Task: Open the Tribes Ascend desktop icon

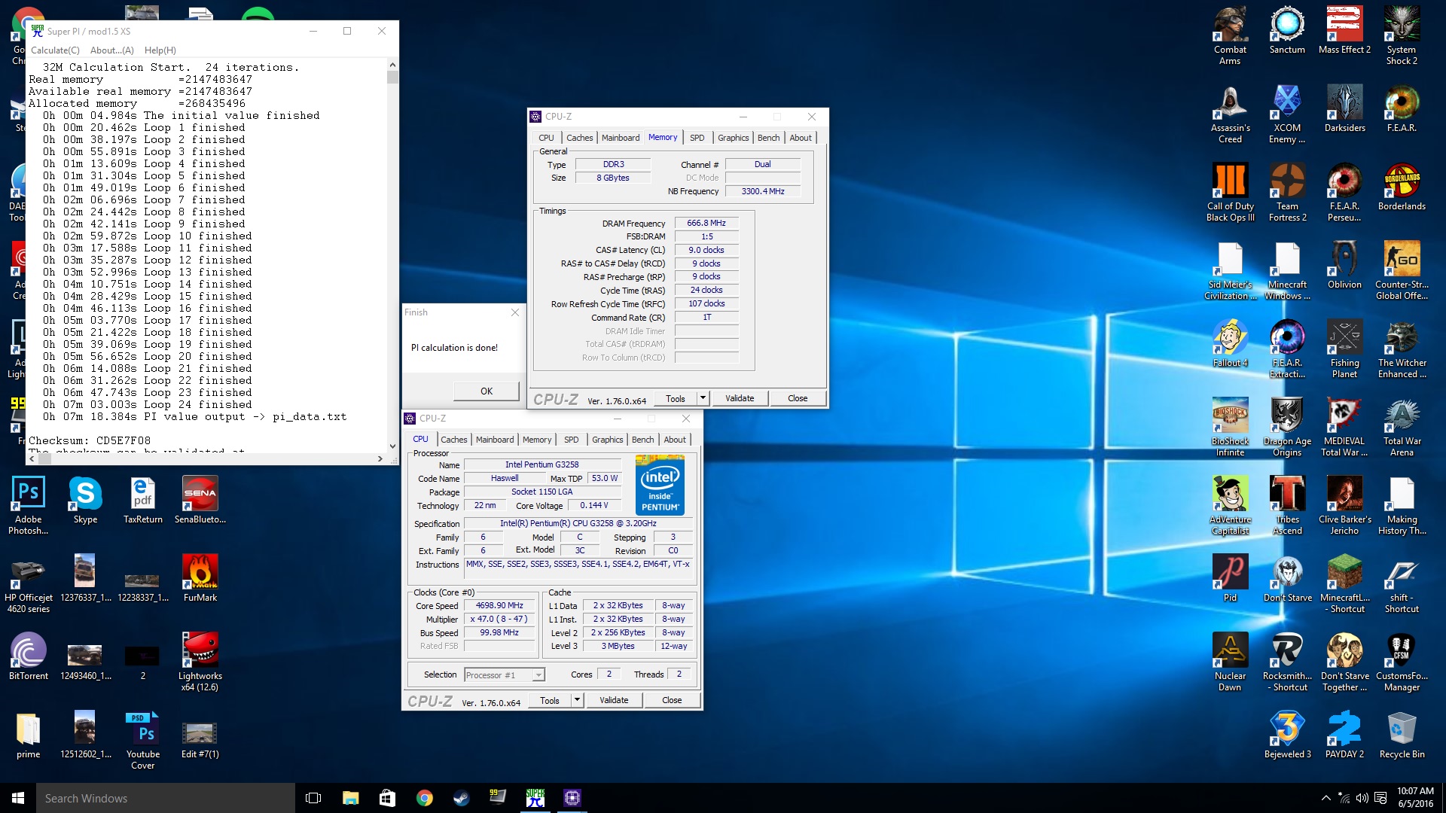Action: pyautogui.click(x=1287, y=505)
